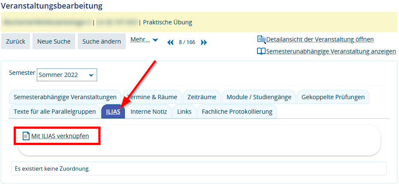This screenshot has height=186, width=399.
Task: Expand the Mehr... menu
Action: point(140,40)
